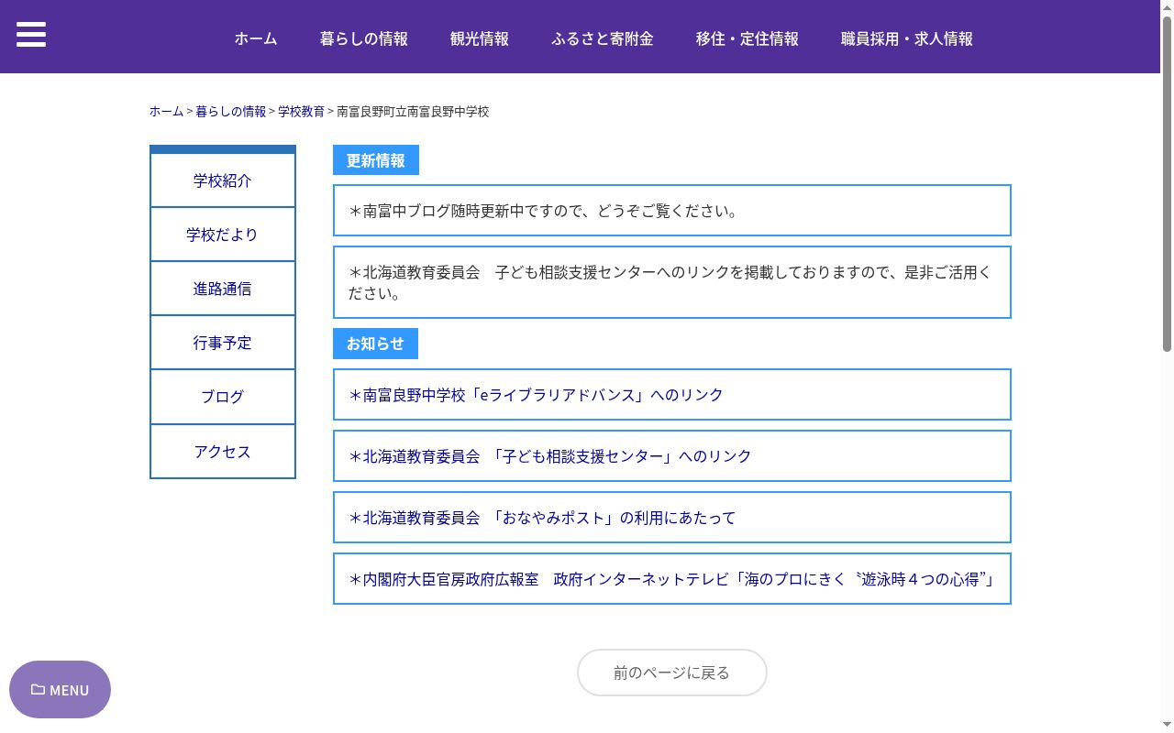Click the 学校教育 breadcrumb link
The image size is (1174, 733).
coord(302,112)
